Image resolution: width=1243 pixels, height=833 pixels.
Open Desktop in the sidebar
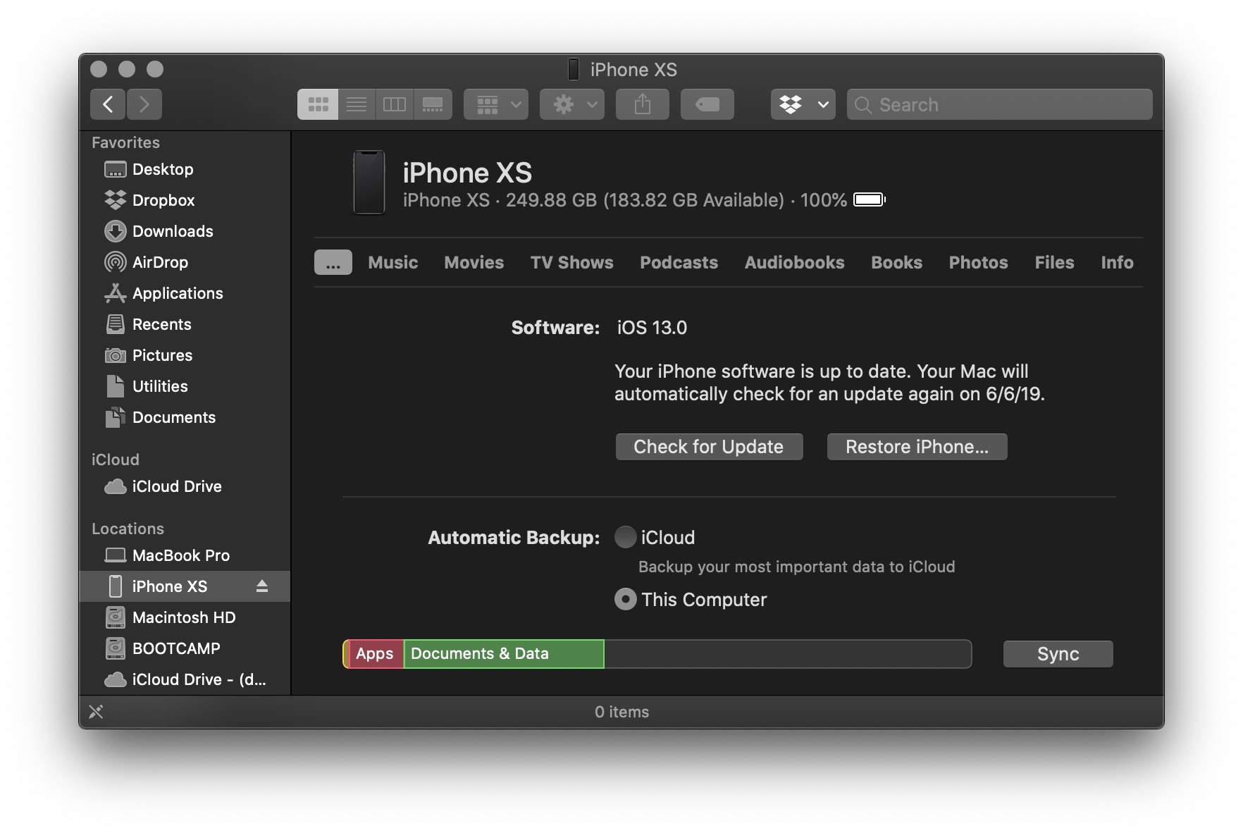click(x=185, y=169)
